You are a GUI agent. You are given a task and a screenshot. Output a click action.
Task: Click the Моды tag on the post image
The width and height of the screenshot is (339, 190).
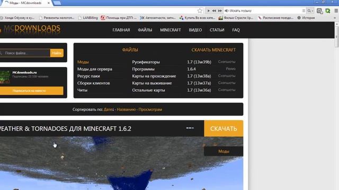coord(224,151)
